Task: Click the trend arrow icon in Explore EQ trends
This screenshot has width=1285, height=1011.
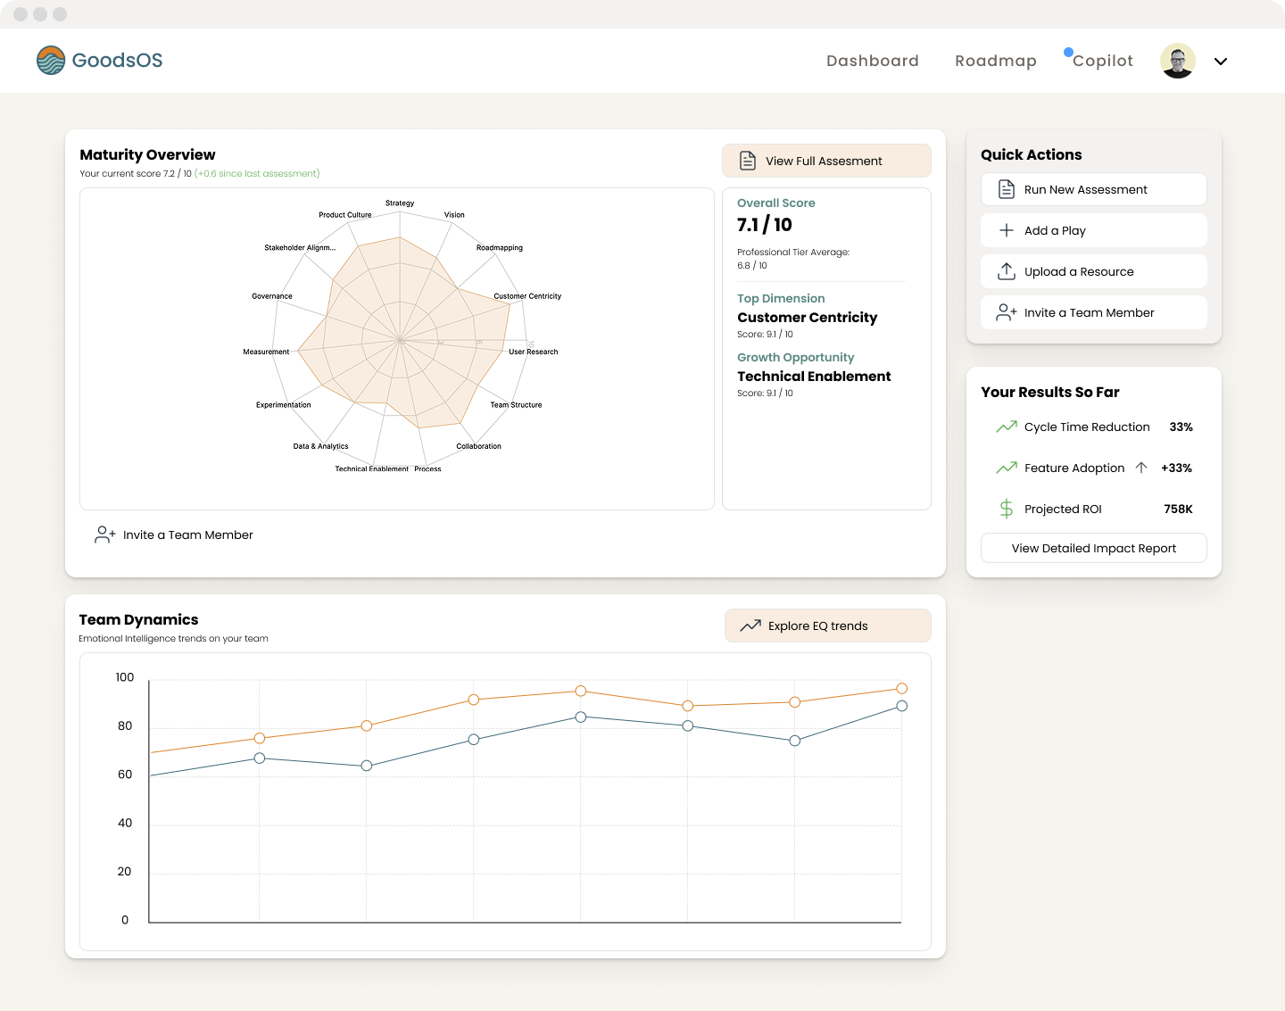Action: tap(750, 626)
